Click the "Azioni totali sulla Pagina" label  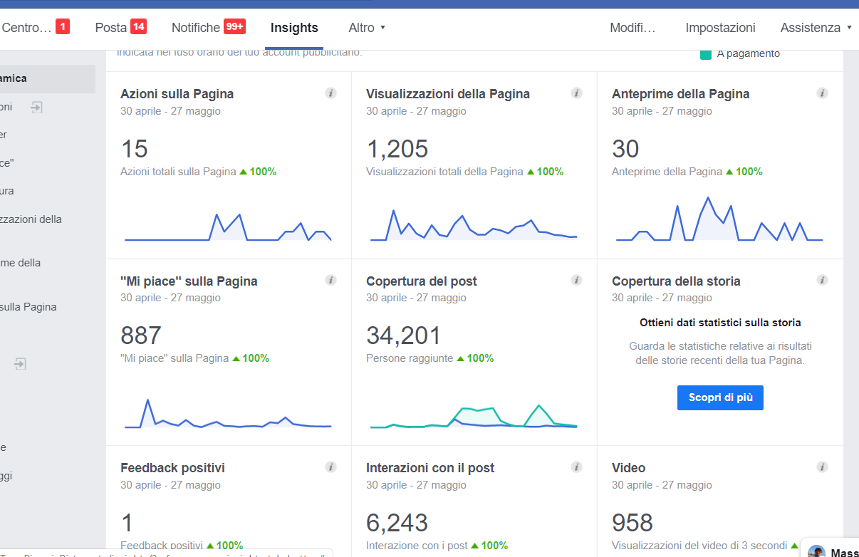(178, 172)
